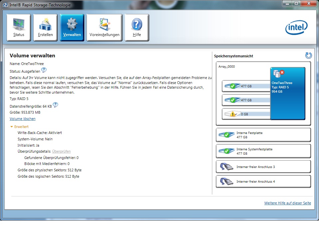Click the Array_0000 label

tap(227, 67)
